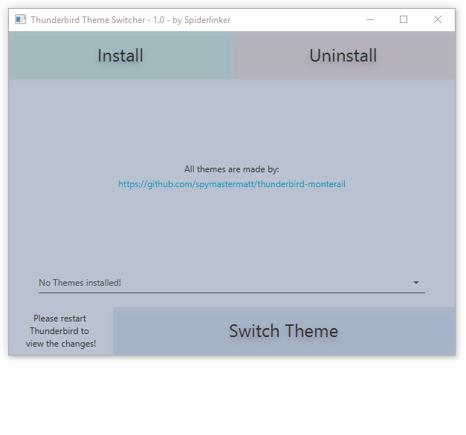
Task: Minimize the Theme Switcher window
Action: coord(370,19)
